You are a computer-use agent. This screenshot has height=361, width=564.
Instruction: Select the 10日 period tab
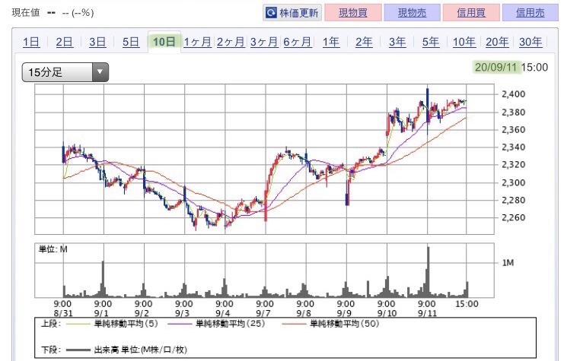[x=164, y=42]
